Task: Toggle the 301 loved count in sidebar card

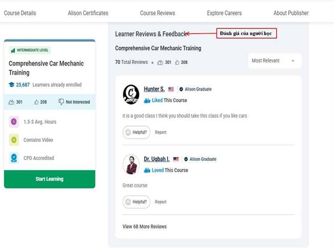Action: (x=16, y=102)
